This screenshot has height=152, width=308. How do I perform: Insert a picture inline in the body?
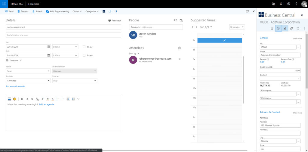point(9,99)
